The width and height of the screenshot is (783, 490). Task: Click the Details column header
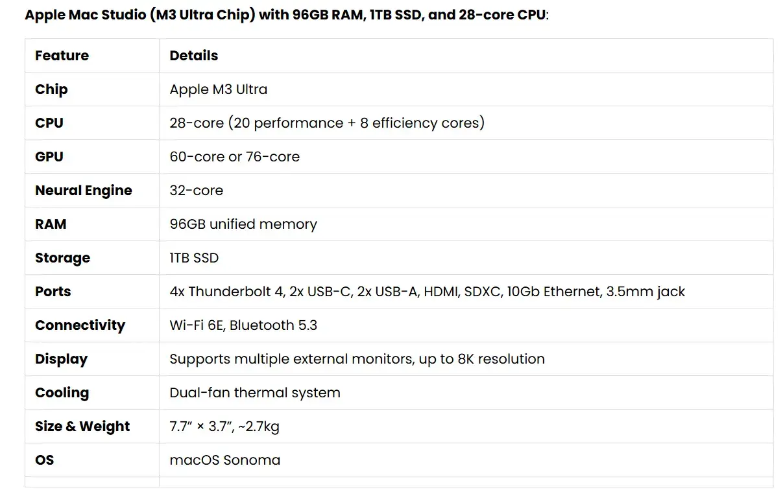click(x=193, y=56)
